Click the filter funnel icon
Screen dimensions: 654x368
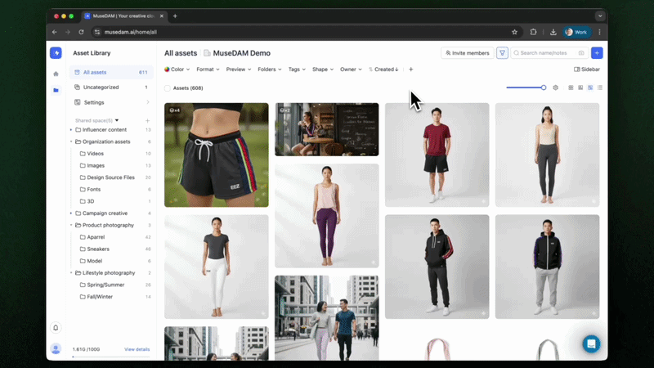pyautogui.click(x=503, y=53)
